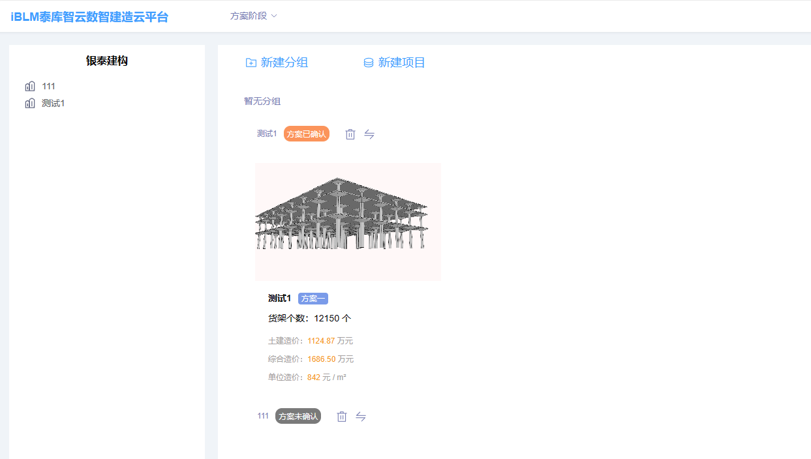This screenshot has width=811, height=459.
Task: Select project 111 in sidebar
Action: 48,86
